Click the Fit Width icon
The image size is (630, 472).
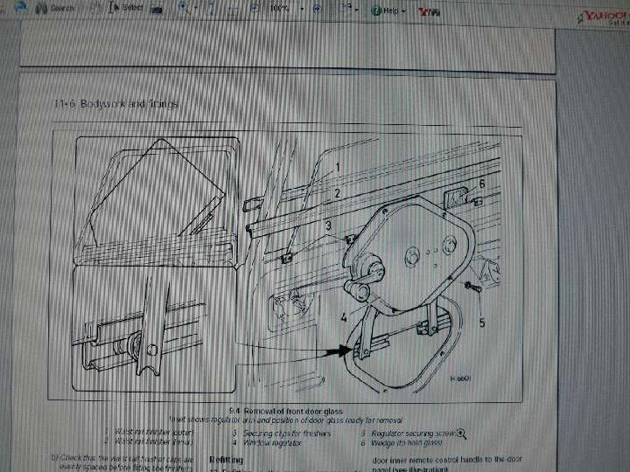253,9
